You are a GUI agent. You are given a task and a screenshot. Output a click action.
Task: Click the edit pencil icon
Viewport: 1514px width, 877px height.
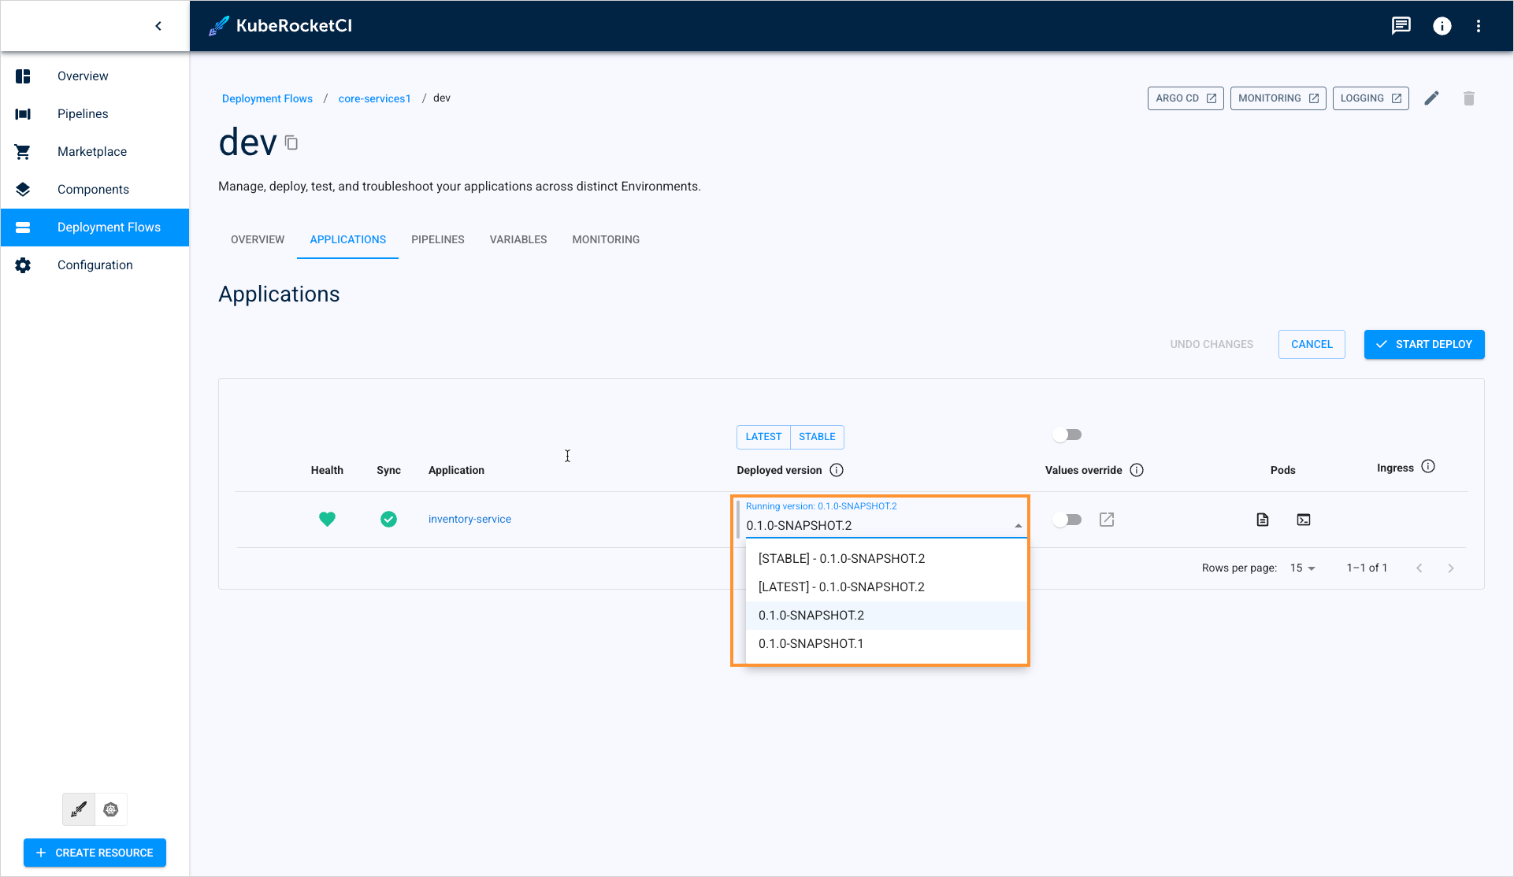[1431, 98]
